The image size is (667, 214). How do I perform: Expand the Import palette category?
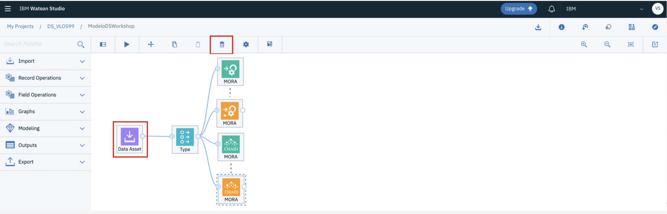(x=45, y=61)
